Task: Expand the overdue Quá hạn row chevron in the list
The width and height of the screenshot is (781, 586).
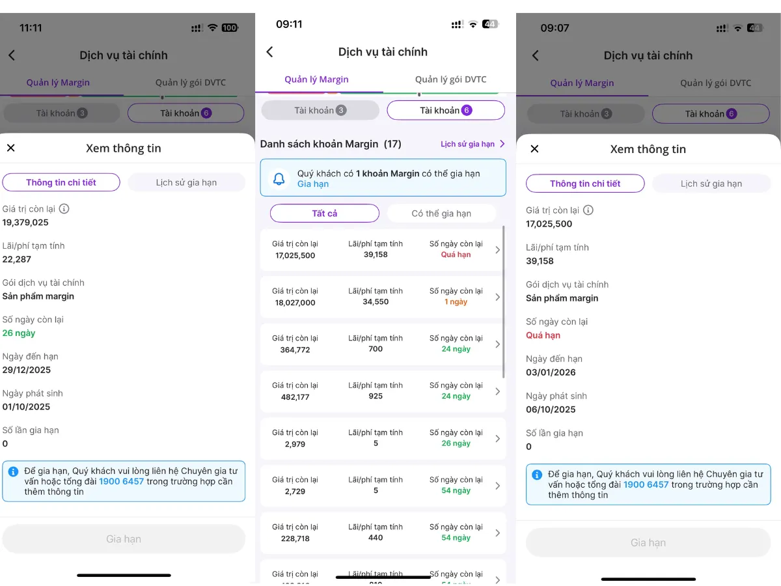Action: [x=498, y=250]
